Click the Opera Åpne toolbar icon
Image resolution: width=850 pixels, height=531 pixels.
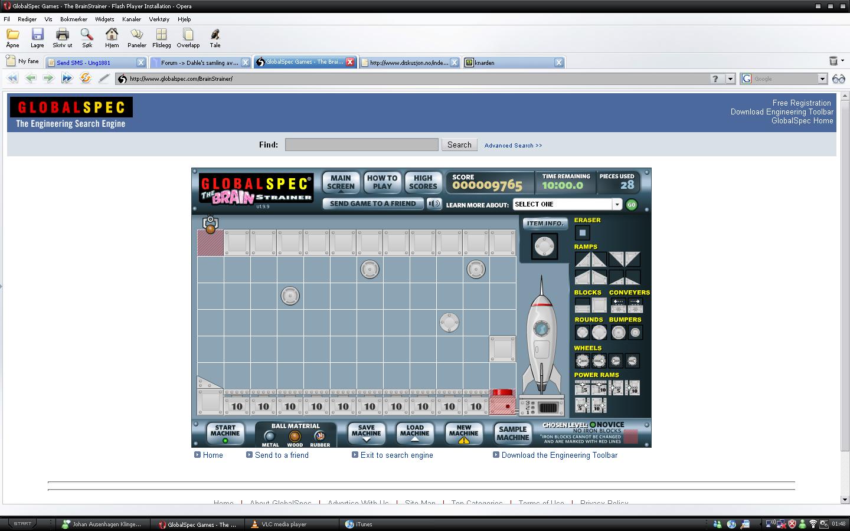(12, 38)
